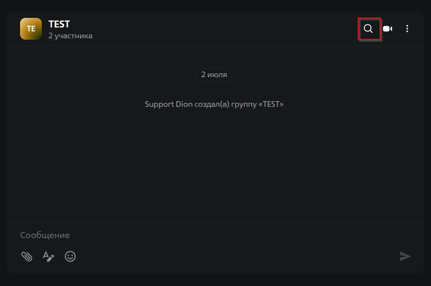The width and height of the screenshot is (431, 286).
Task: Click «TEST» group name in system message
Action: (x=273, y=105)
